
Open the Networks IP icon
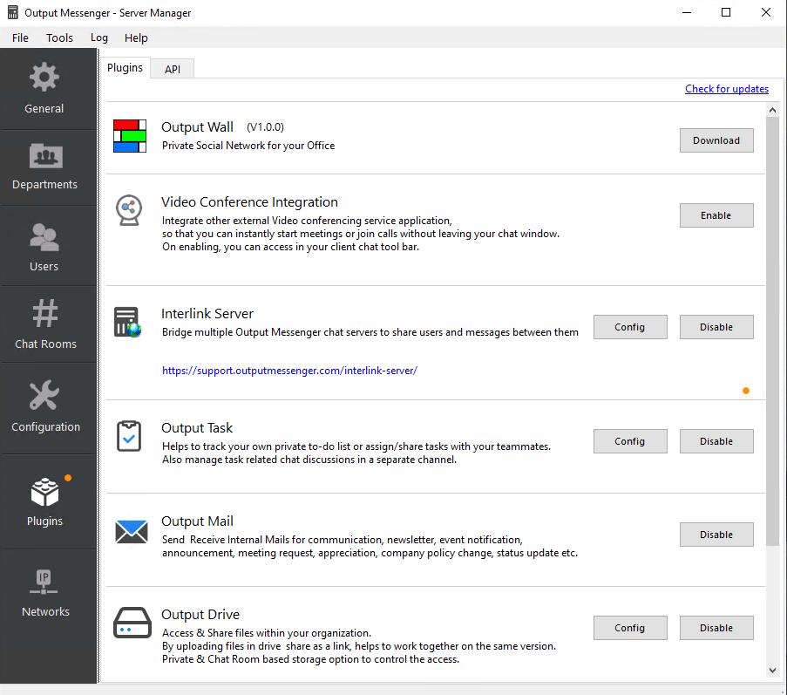pos(44,582)
